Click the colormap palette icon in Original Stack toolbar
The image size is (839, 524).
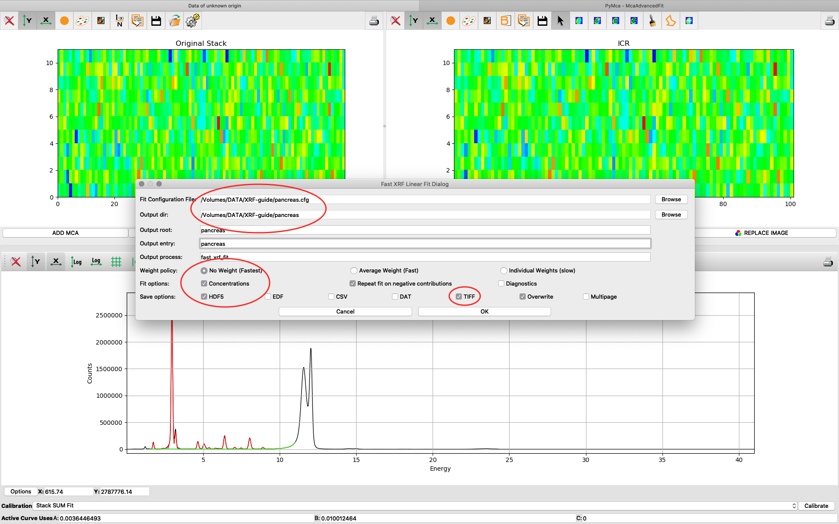(x=82, y=21)
